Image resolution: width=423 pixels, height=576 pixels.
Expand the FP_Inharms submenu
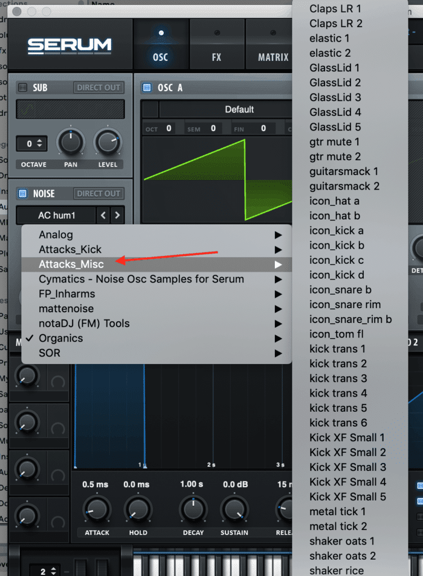157,294
